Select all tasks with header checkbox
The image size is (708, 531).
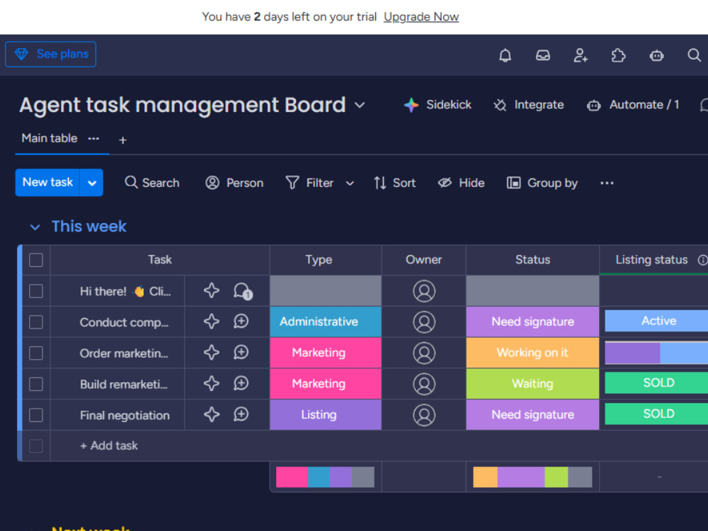point(36,260)
